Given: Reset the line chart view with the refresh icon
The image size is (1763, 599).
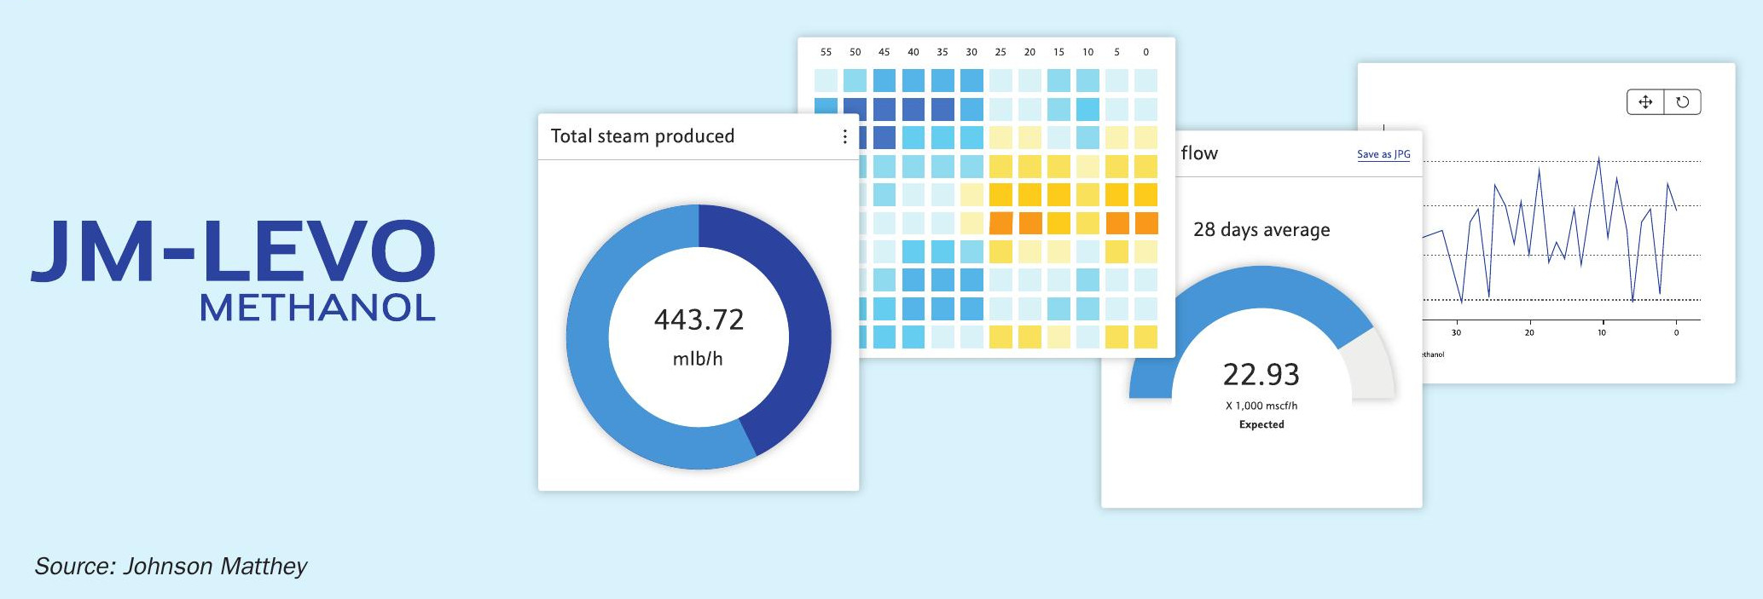Looking at the screenshot, I should 1683,102.
